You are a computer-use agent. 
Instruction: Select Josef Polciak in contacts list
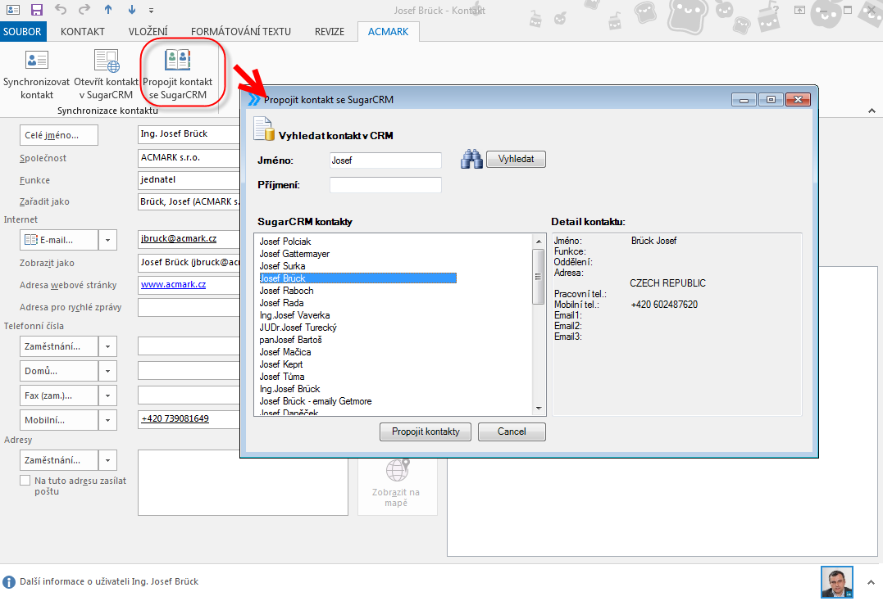click(x=285, y=242)
